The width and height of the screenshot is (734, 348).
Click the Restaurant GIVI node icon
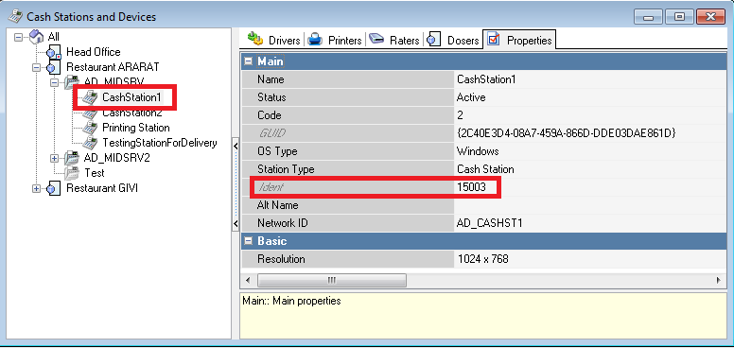tap(54, 188)
